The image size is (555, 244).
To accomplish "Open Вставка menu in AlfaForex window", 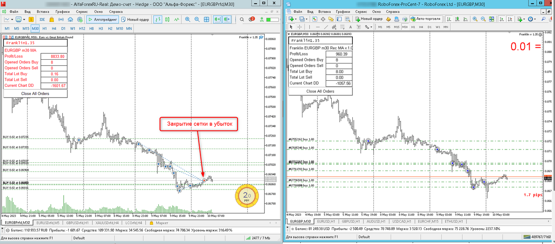I will pyautogui.click(x=43, y=12).
